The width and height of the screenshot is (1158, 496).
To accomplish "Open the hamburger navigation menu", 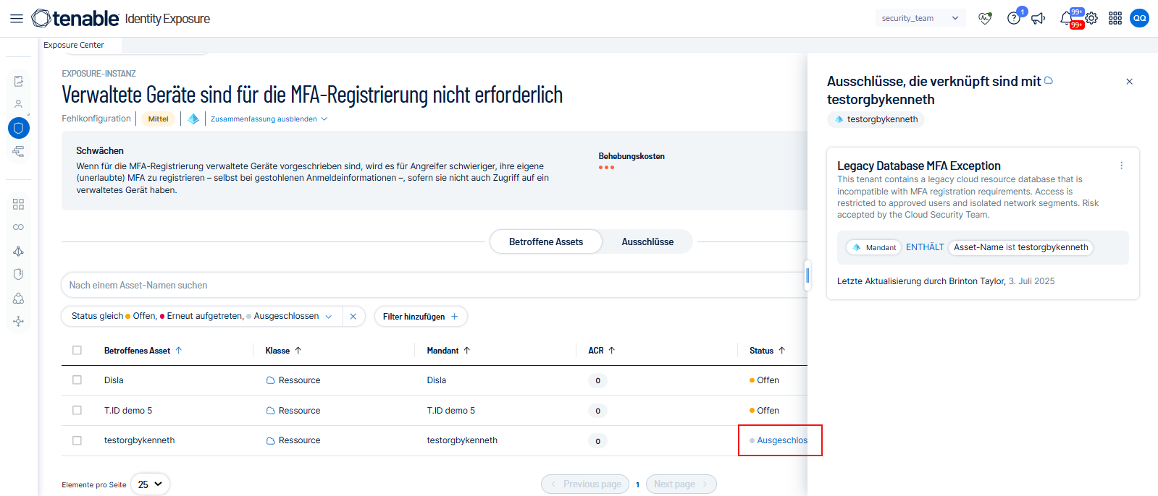I will [x=16, y=19].
